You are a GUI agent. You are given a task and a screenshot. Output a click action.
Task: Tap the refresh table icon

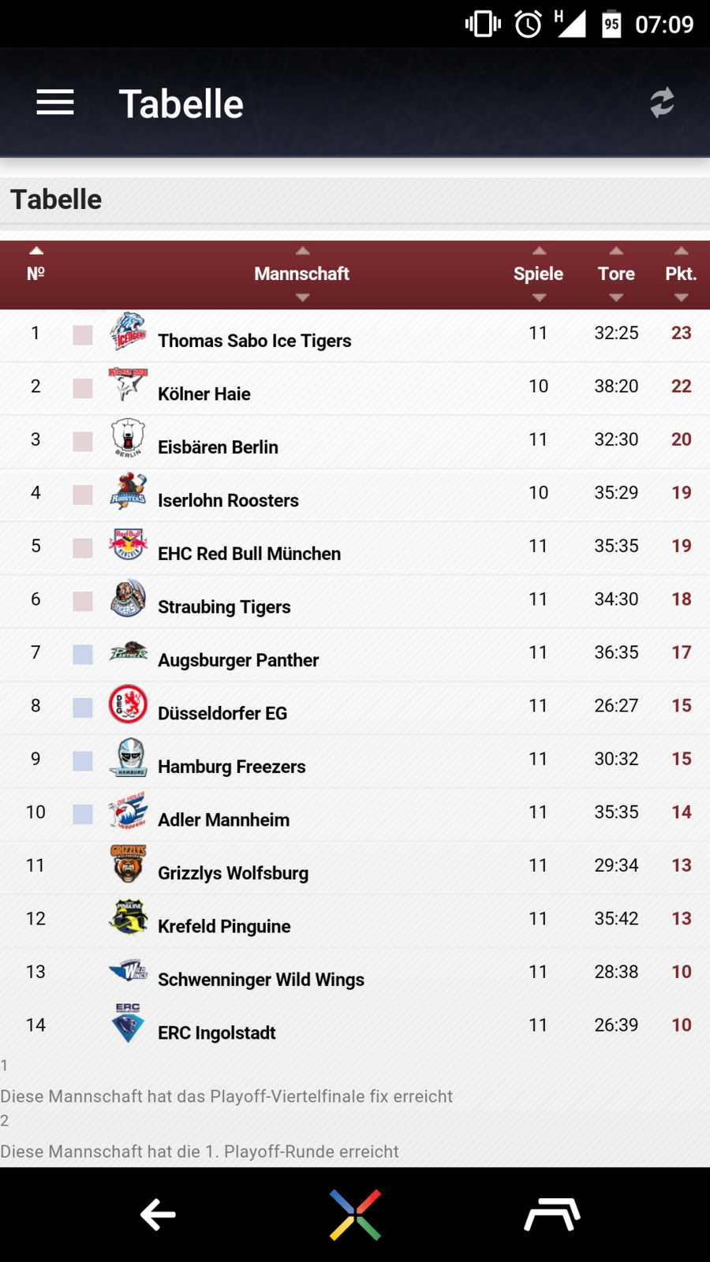click(662, 103)
